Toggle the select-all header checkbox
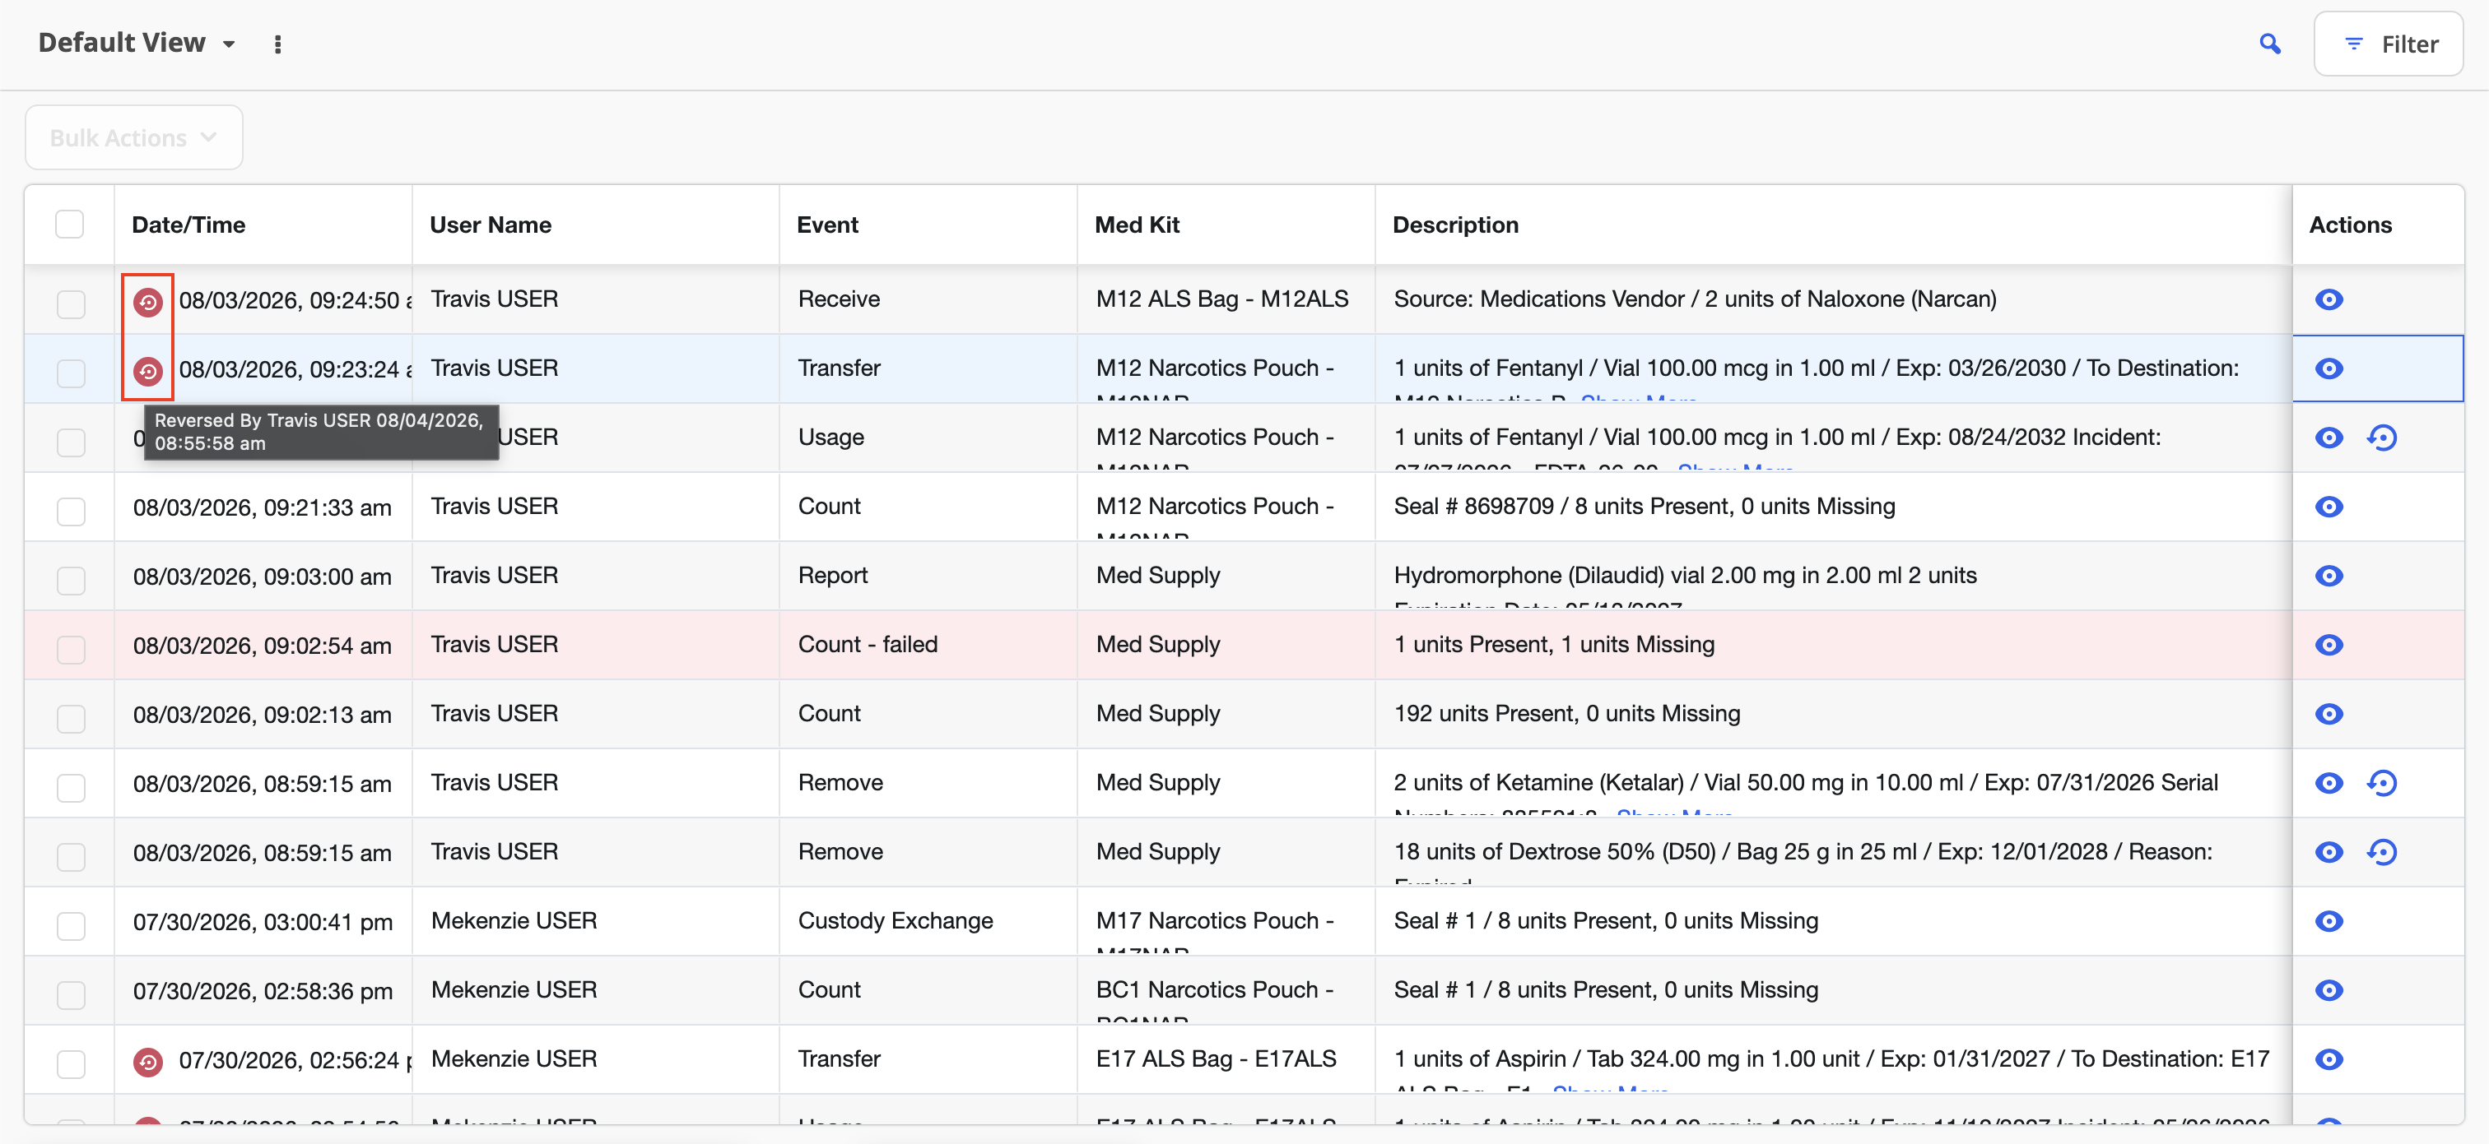Screen dimensions: 2489x1144 [x=70, y=224]
